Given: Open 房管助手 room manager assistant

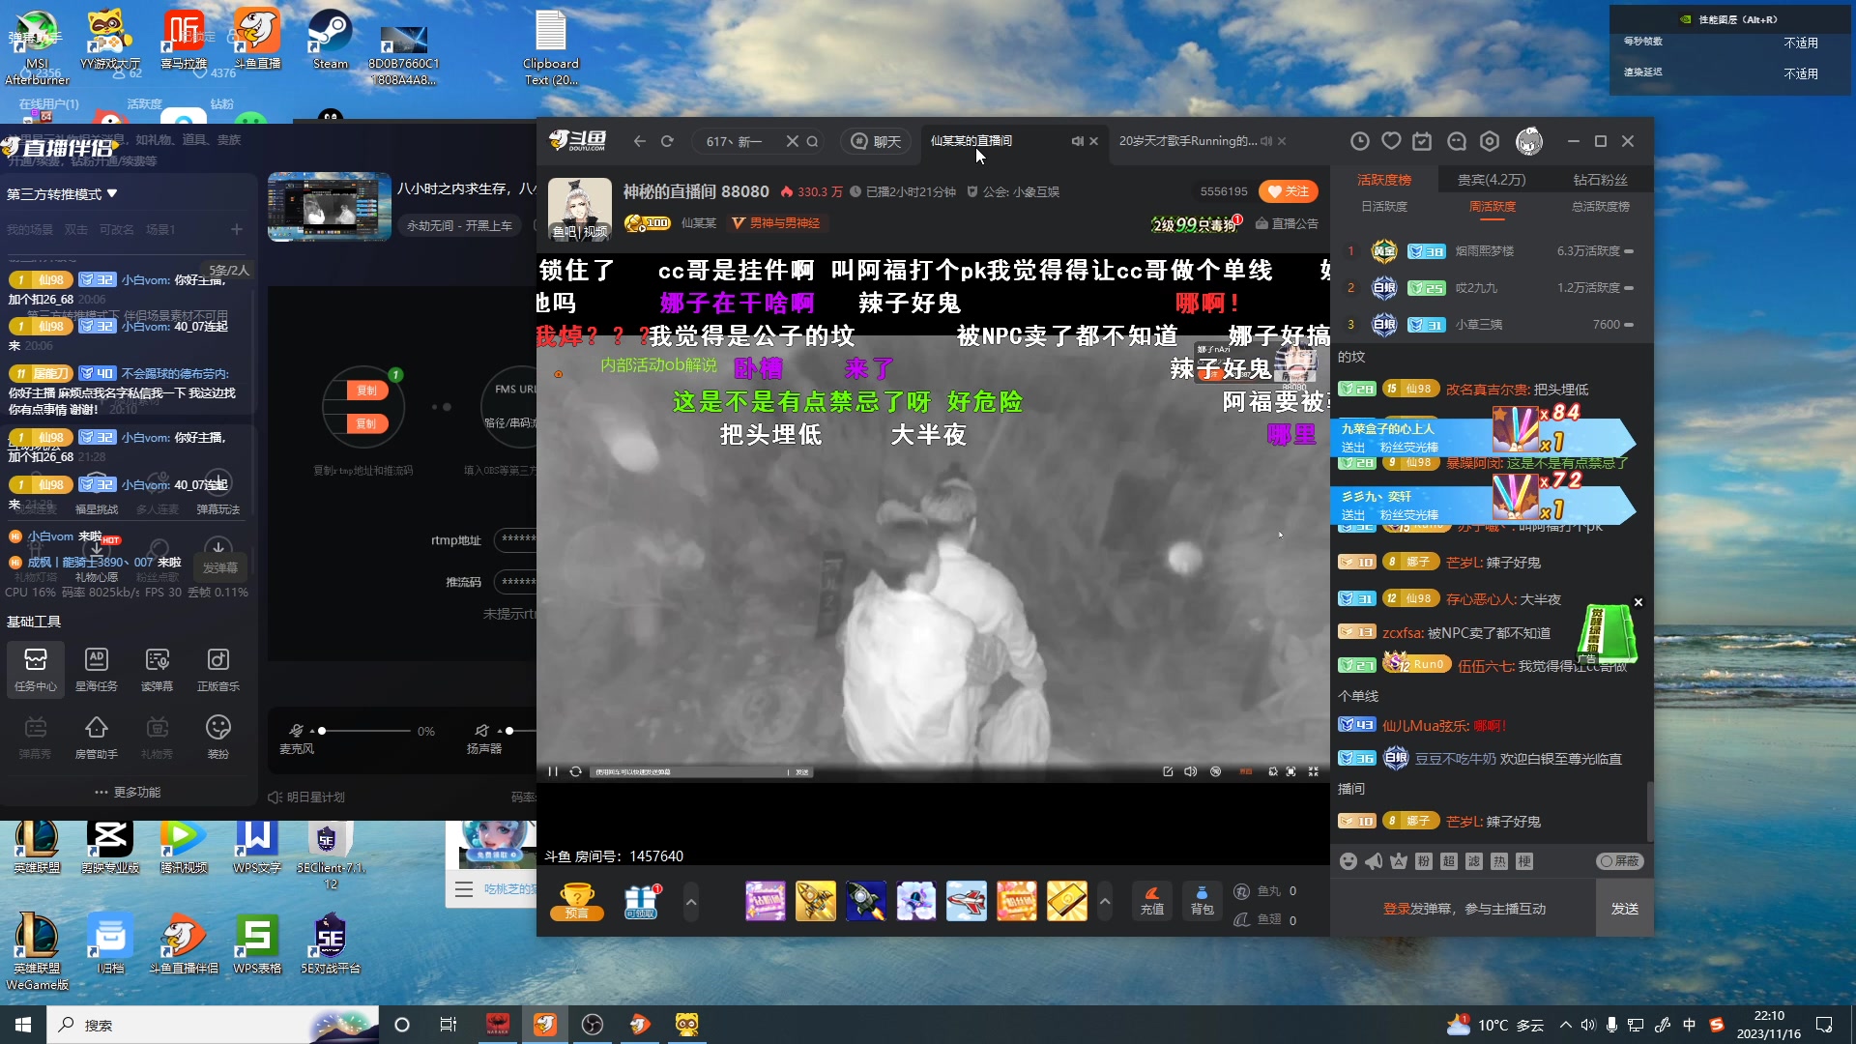Looking at the screenshot, I should [97, 737].
